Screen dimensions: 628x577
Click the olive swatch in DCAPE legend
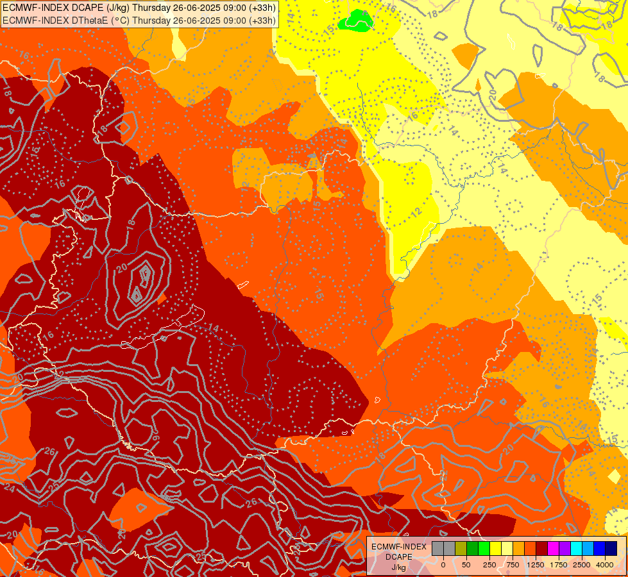click(461, 549)
